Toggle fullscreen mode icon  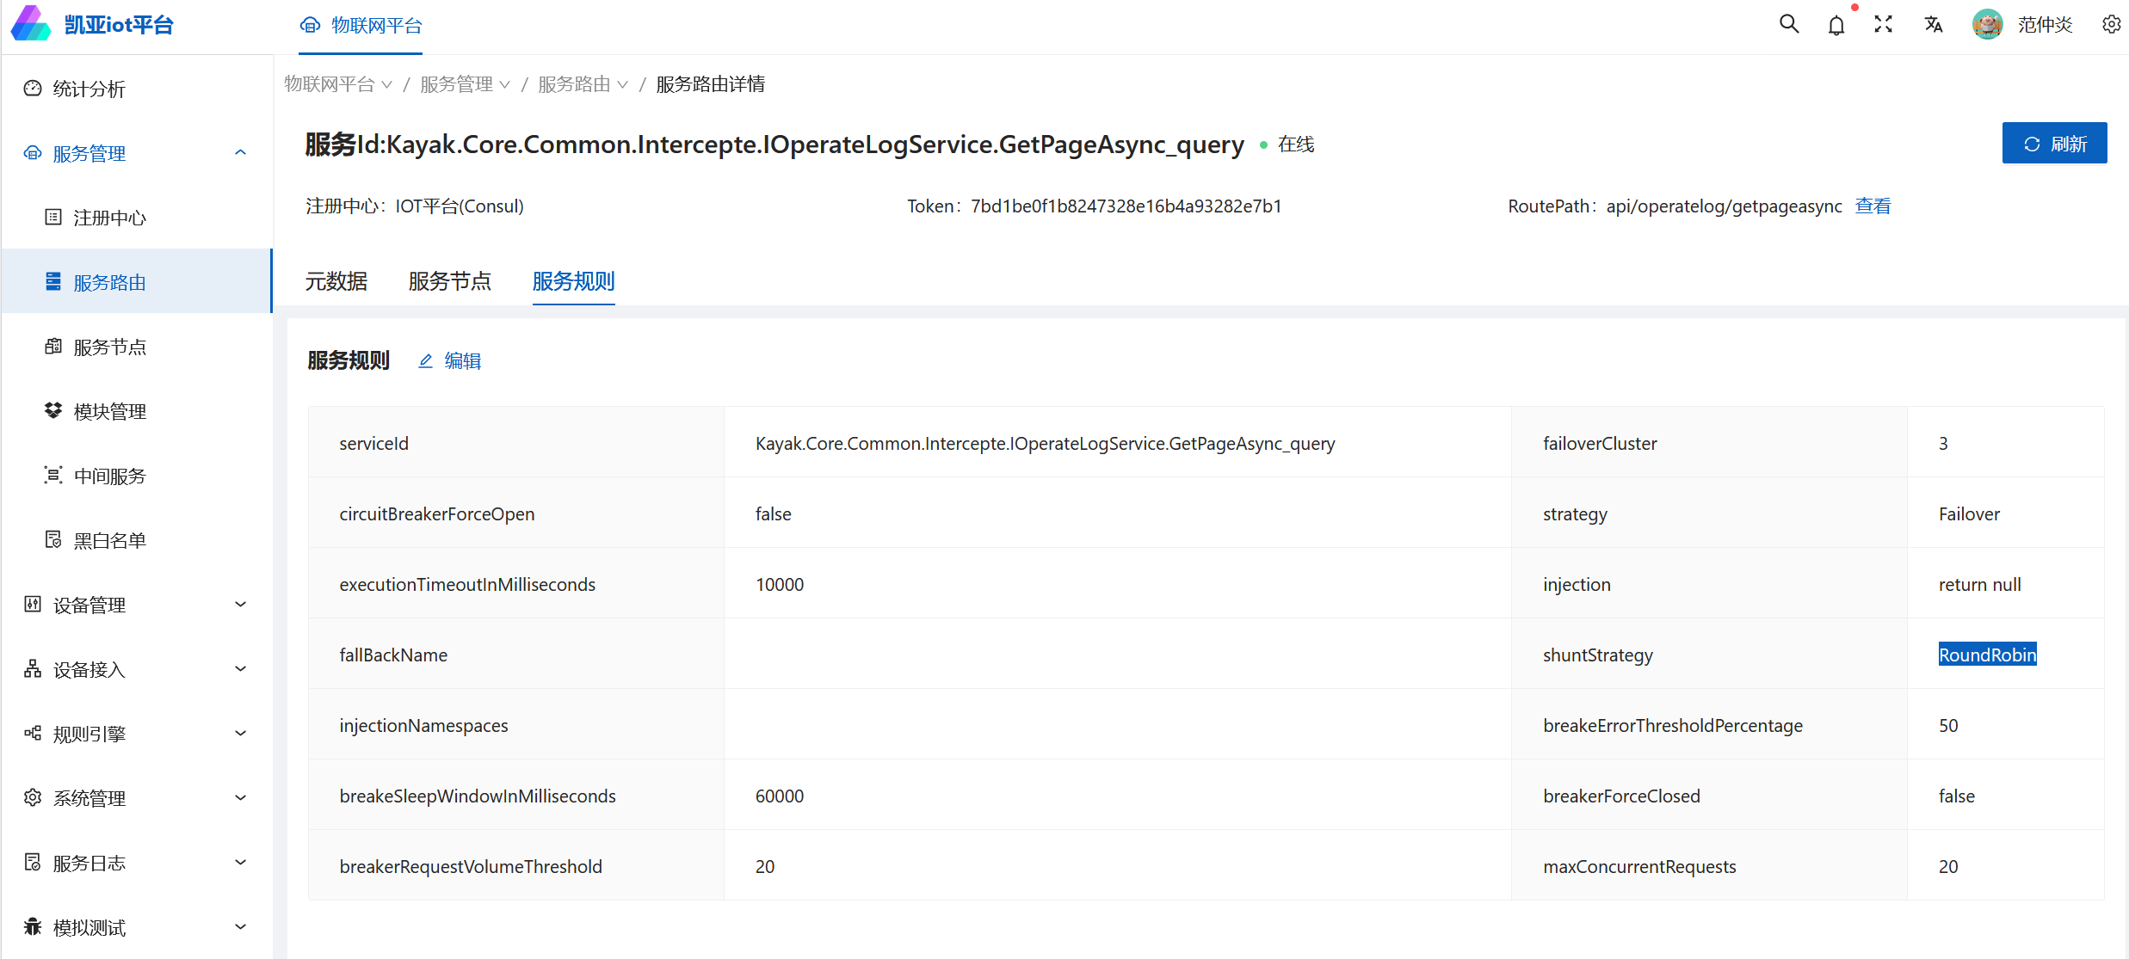coord(1883,24)
